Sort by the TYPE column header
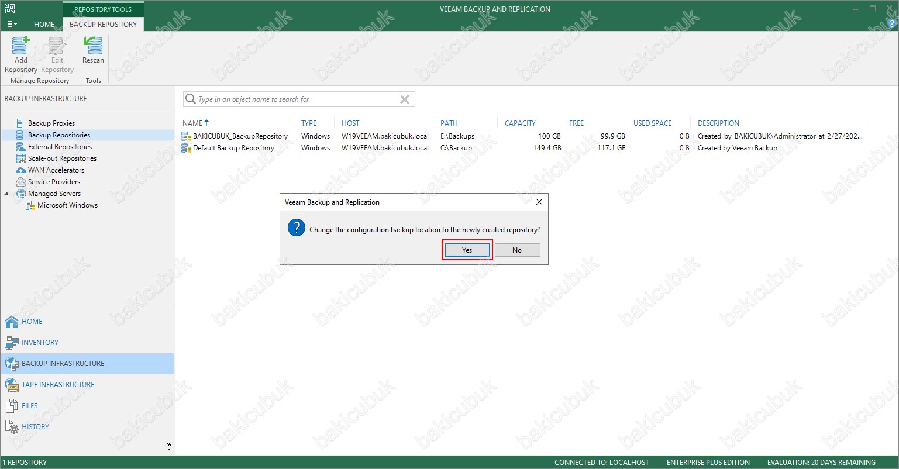Screen dimensions: 899x469 coord(309,123)
